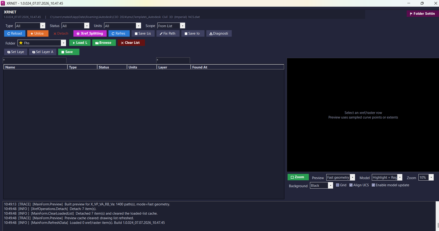439x231 pixels.
Task: Sort by the Status column header
Action: tap(112, 67)
